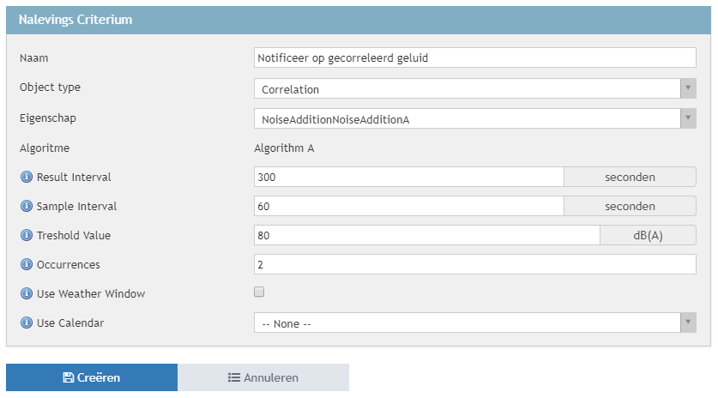Click the Nalevings Criterium panel header
Screen dimensions: 718x398
tap(359, 20)
